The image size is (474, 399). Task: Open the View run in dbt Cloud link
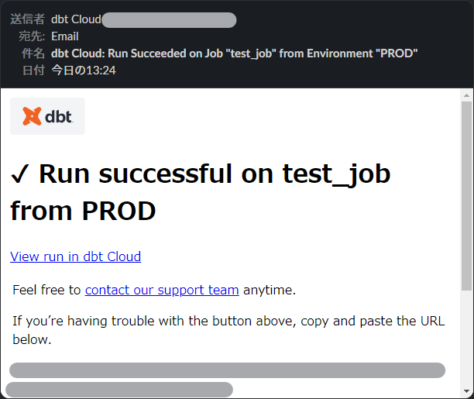pos(76,256)
